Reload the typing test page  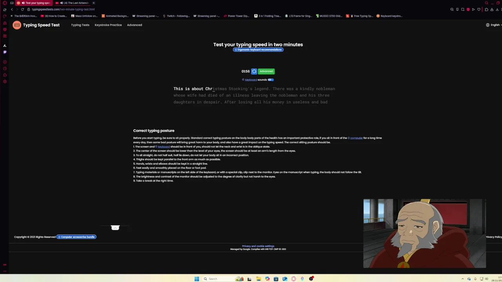pyautogui.click(x=22, y=9)
